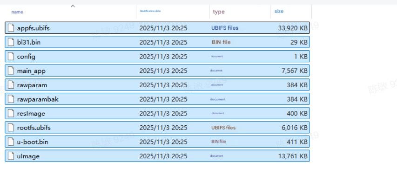The image size is (397, 181).
Task: Select the uImage file name
Action: coord(28,156)
